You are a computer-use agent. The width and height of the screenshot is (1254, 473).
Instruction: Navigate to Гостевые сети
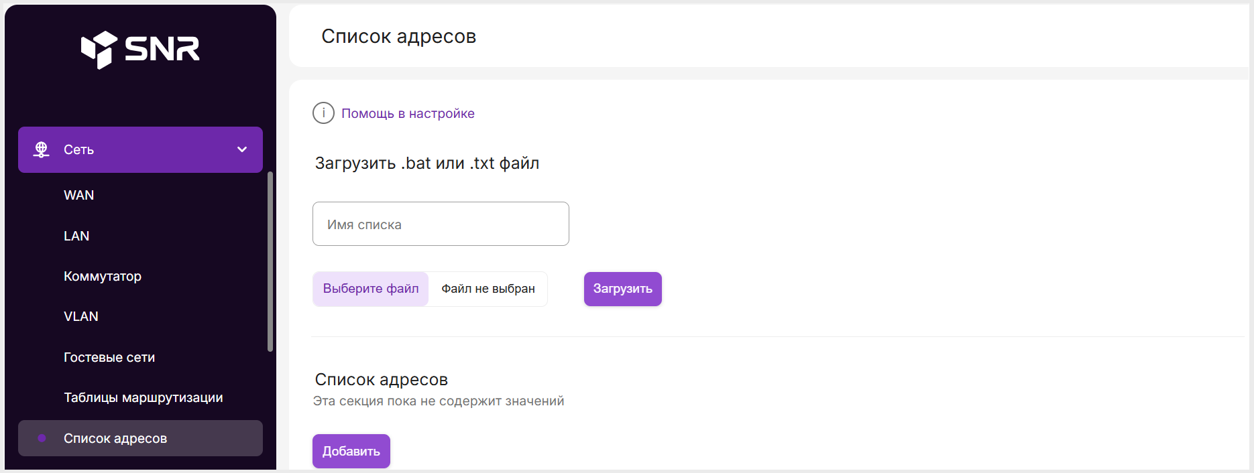click(x=109, y=357)
